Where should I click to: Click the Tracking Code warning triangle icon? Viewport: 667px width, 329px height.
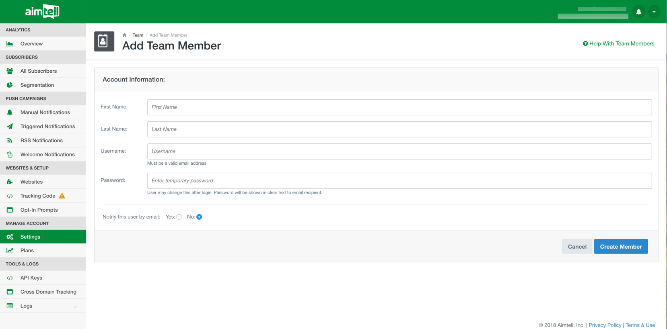click(x=62, y=196)
